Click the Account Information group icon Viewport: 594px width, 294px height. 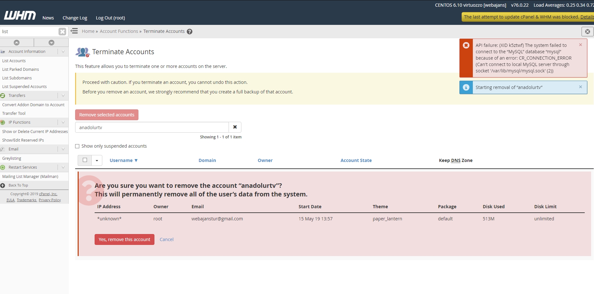tap(3, 52)
